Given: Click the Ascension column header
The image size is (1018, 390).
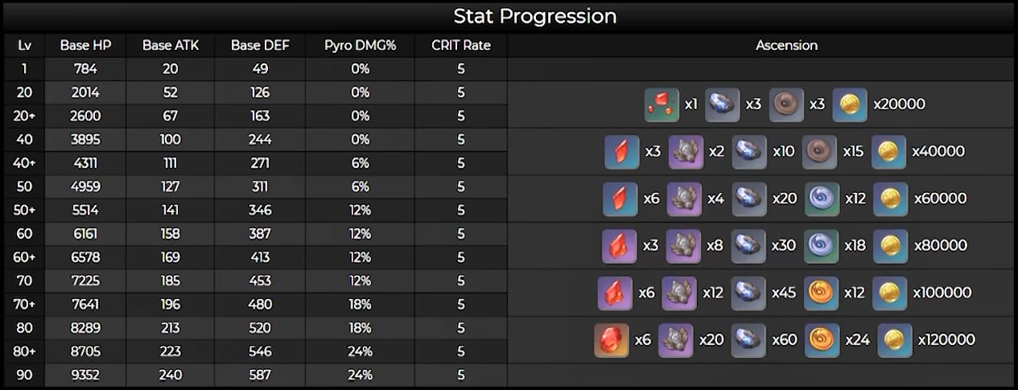Looking at the screenshot, I should (x=786, y=46).
